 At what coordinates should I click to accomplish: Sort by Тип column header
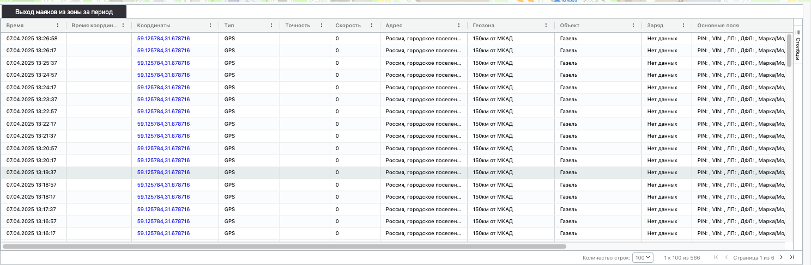tap(229, 25)
